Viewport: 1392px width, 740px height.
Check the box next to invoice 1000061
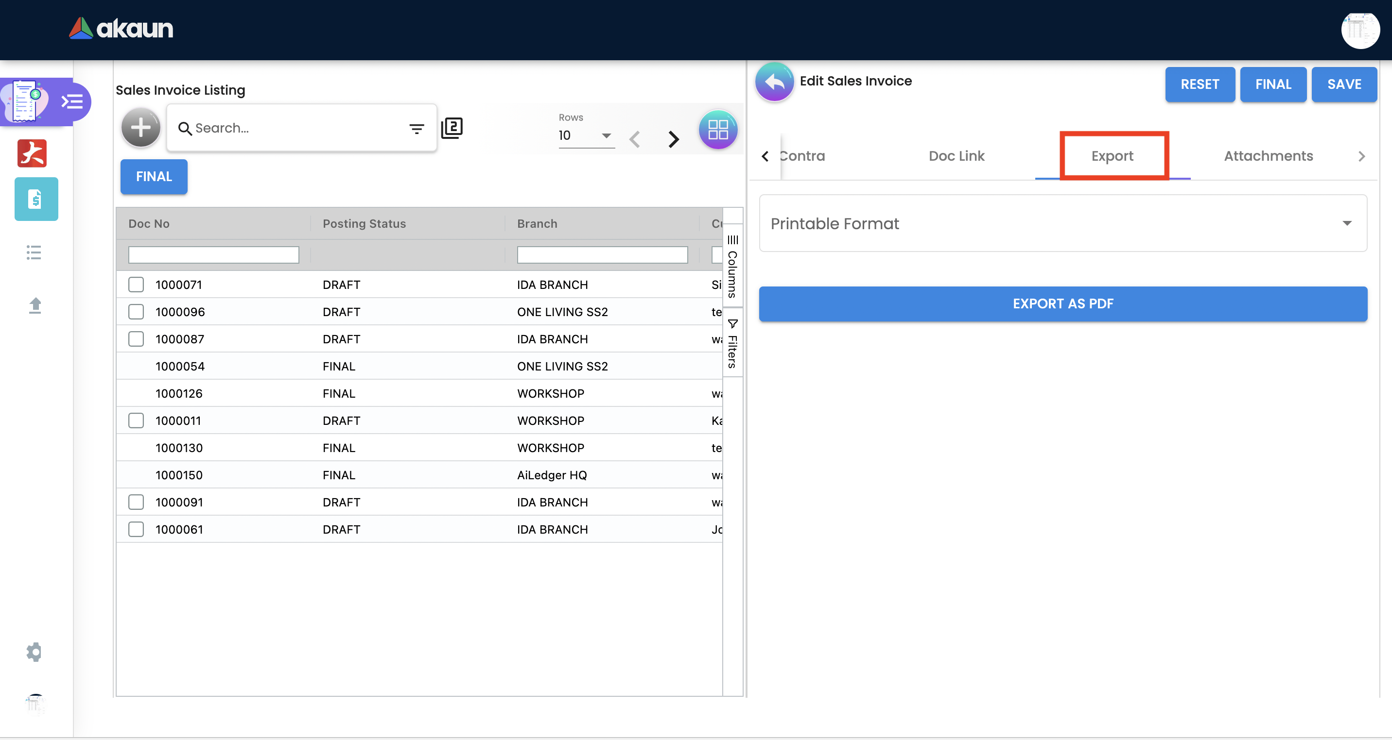coord(136,529)
